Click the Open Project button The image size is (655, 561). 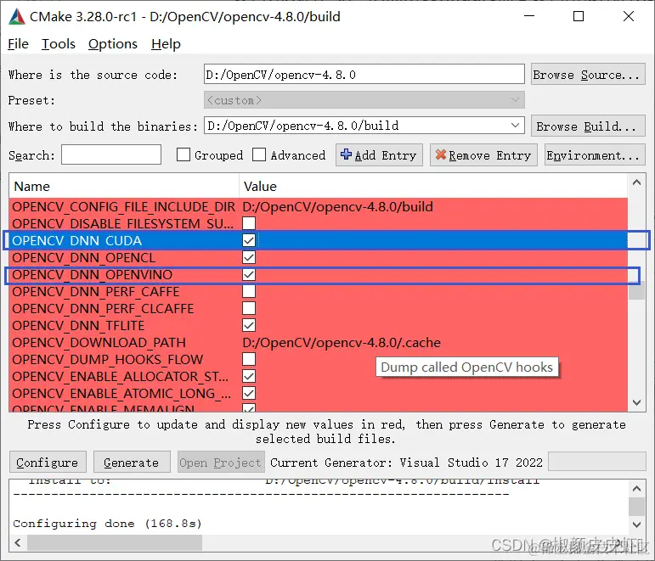221,462
